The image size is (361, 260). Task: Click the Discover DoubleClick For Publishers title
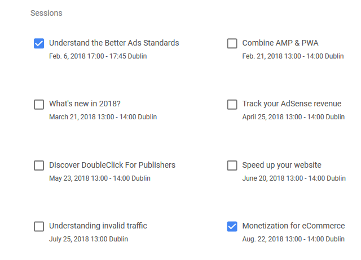click(x=112, y=165)
